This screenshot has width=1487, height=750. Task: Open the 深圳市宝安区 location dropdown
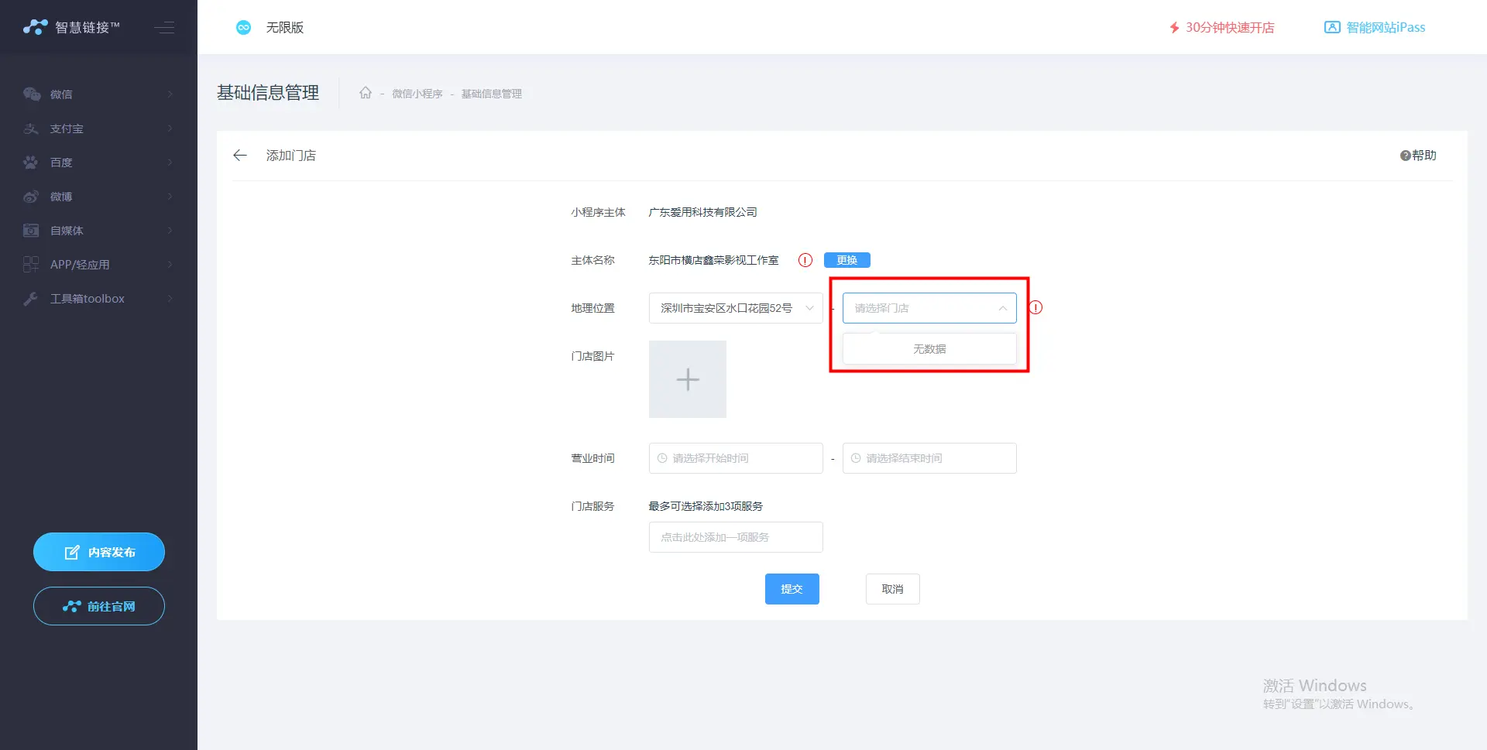pos(735,308)
